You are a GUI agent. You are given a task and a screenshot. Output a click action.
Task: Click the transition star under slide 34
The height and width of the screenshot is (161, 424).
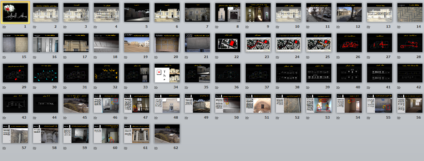coord(156,88)
